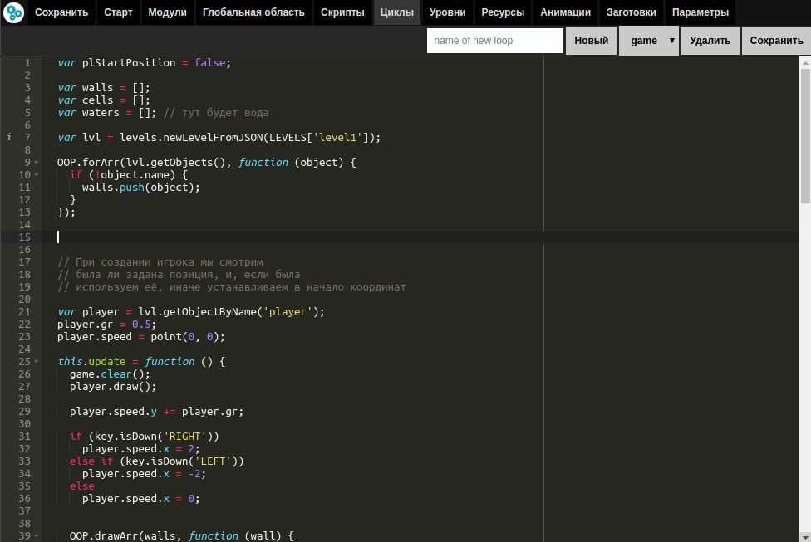Save the loop with right Сохранить button
This screenshot has height=542, width=811.
[776, 41]
